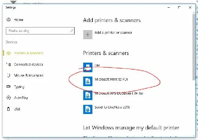Select the Fax device name

(x=97, y=65)
